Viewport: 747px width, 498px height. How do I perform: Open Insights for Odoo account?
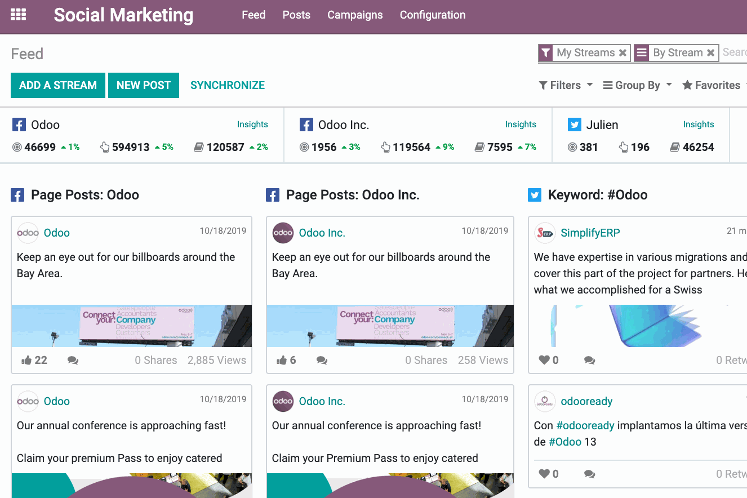pos(252,124)
